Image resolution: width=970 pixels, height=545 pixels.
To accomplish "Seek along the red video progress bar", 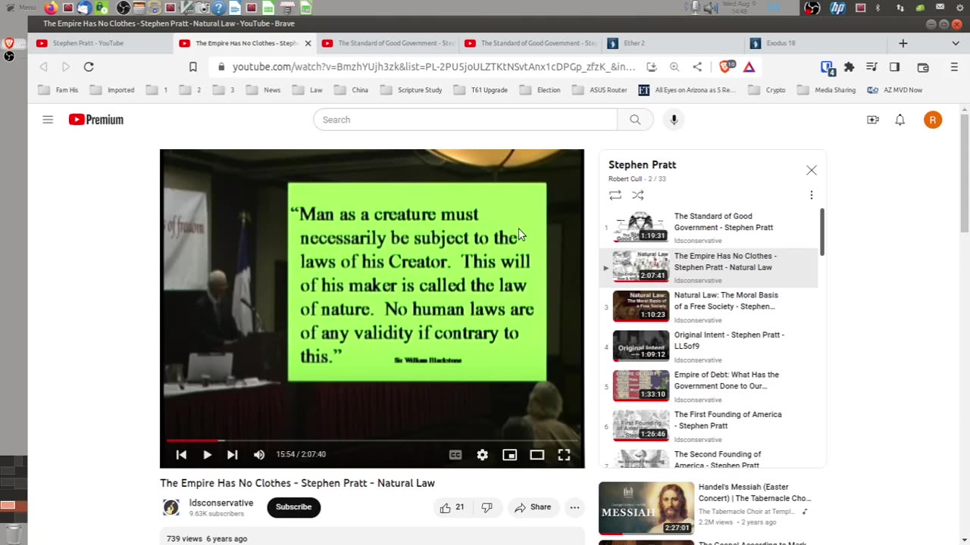I will point(372,440).
